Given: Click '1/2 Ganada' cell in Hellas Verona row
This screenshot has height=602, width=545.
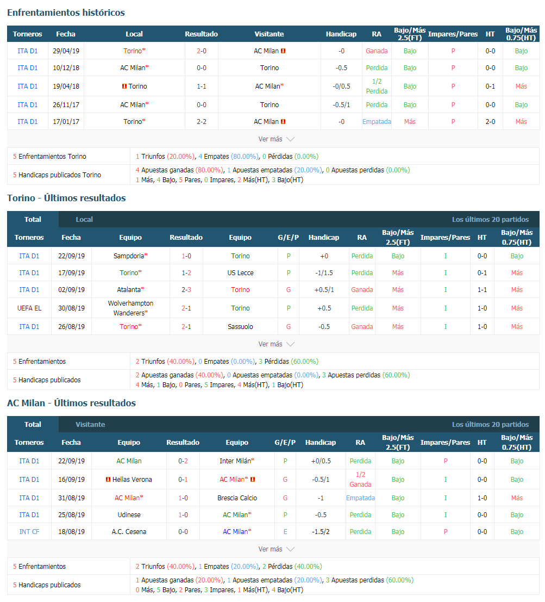Looking at the screenshot, I should click(x=360, y=479).
